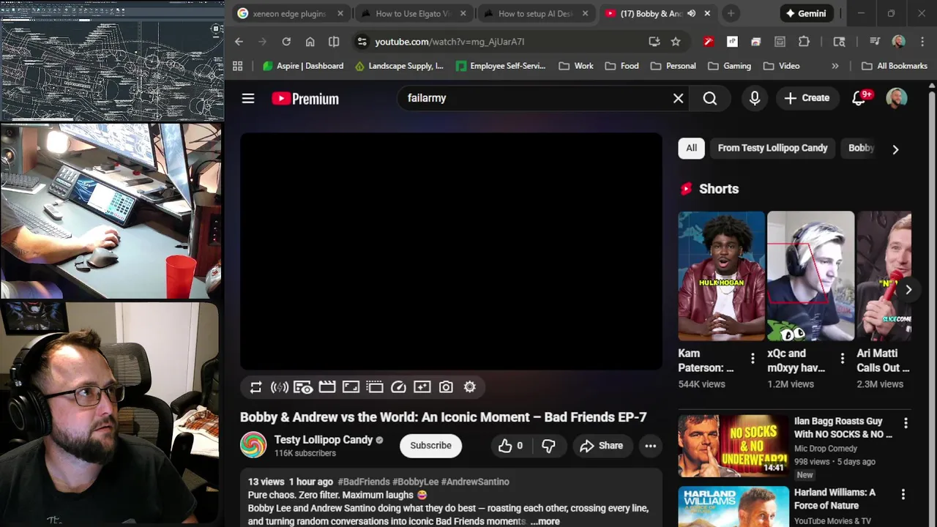This screenshot has width=937, height=527.
Task: View site information icon in address bar
Action: [x=362, y=42]
